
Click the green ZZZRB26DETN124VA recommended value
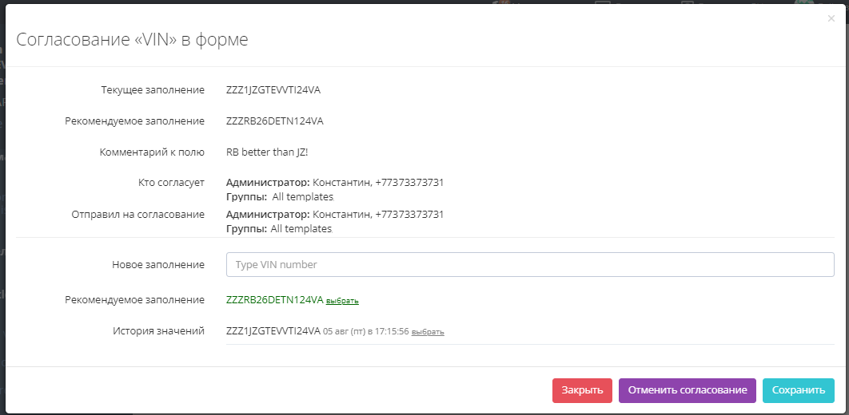pos(275,300)
